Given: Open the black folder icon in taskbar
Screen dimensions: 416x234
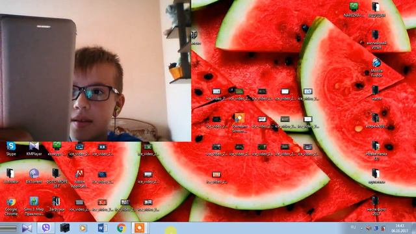Looking at the screenshot, I should pyautogui.click(x=64, y=228).
